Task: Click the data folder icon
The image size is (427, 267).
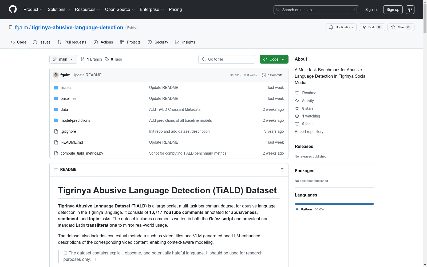Action: (56, 109)
